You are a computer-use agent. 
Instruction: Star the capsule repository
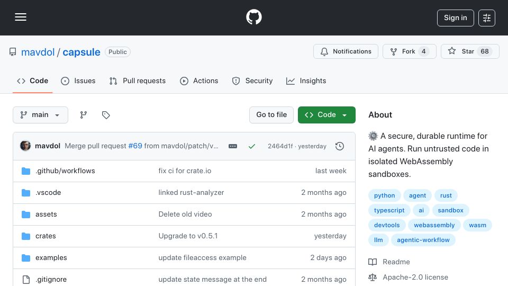470,51
